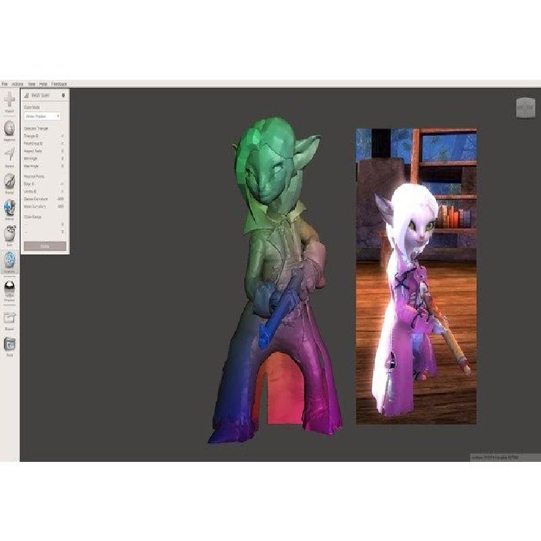Open the Stamp tool

point(9,208)
